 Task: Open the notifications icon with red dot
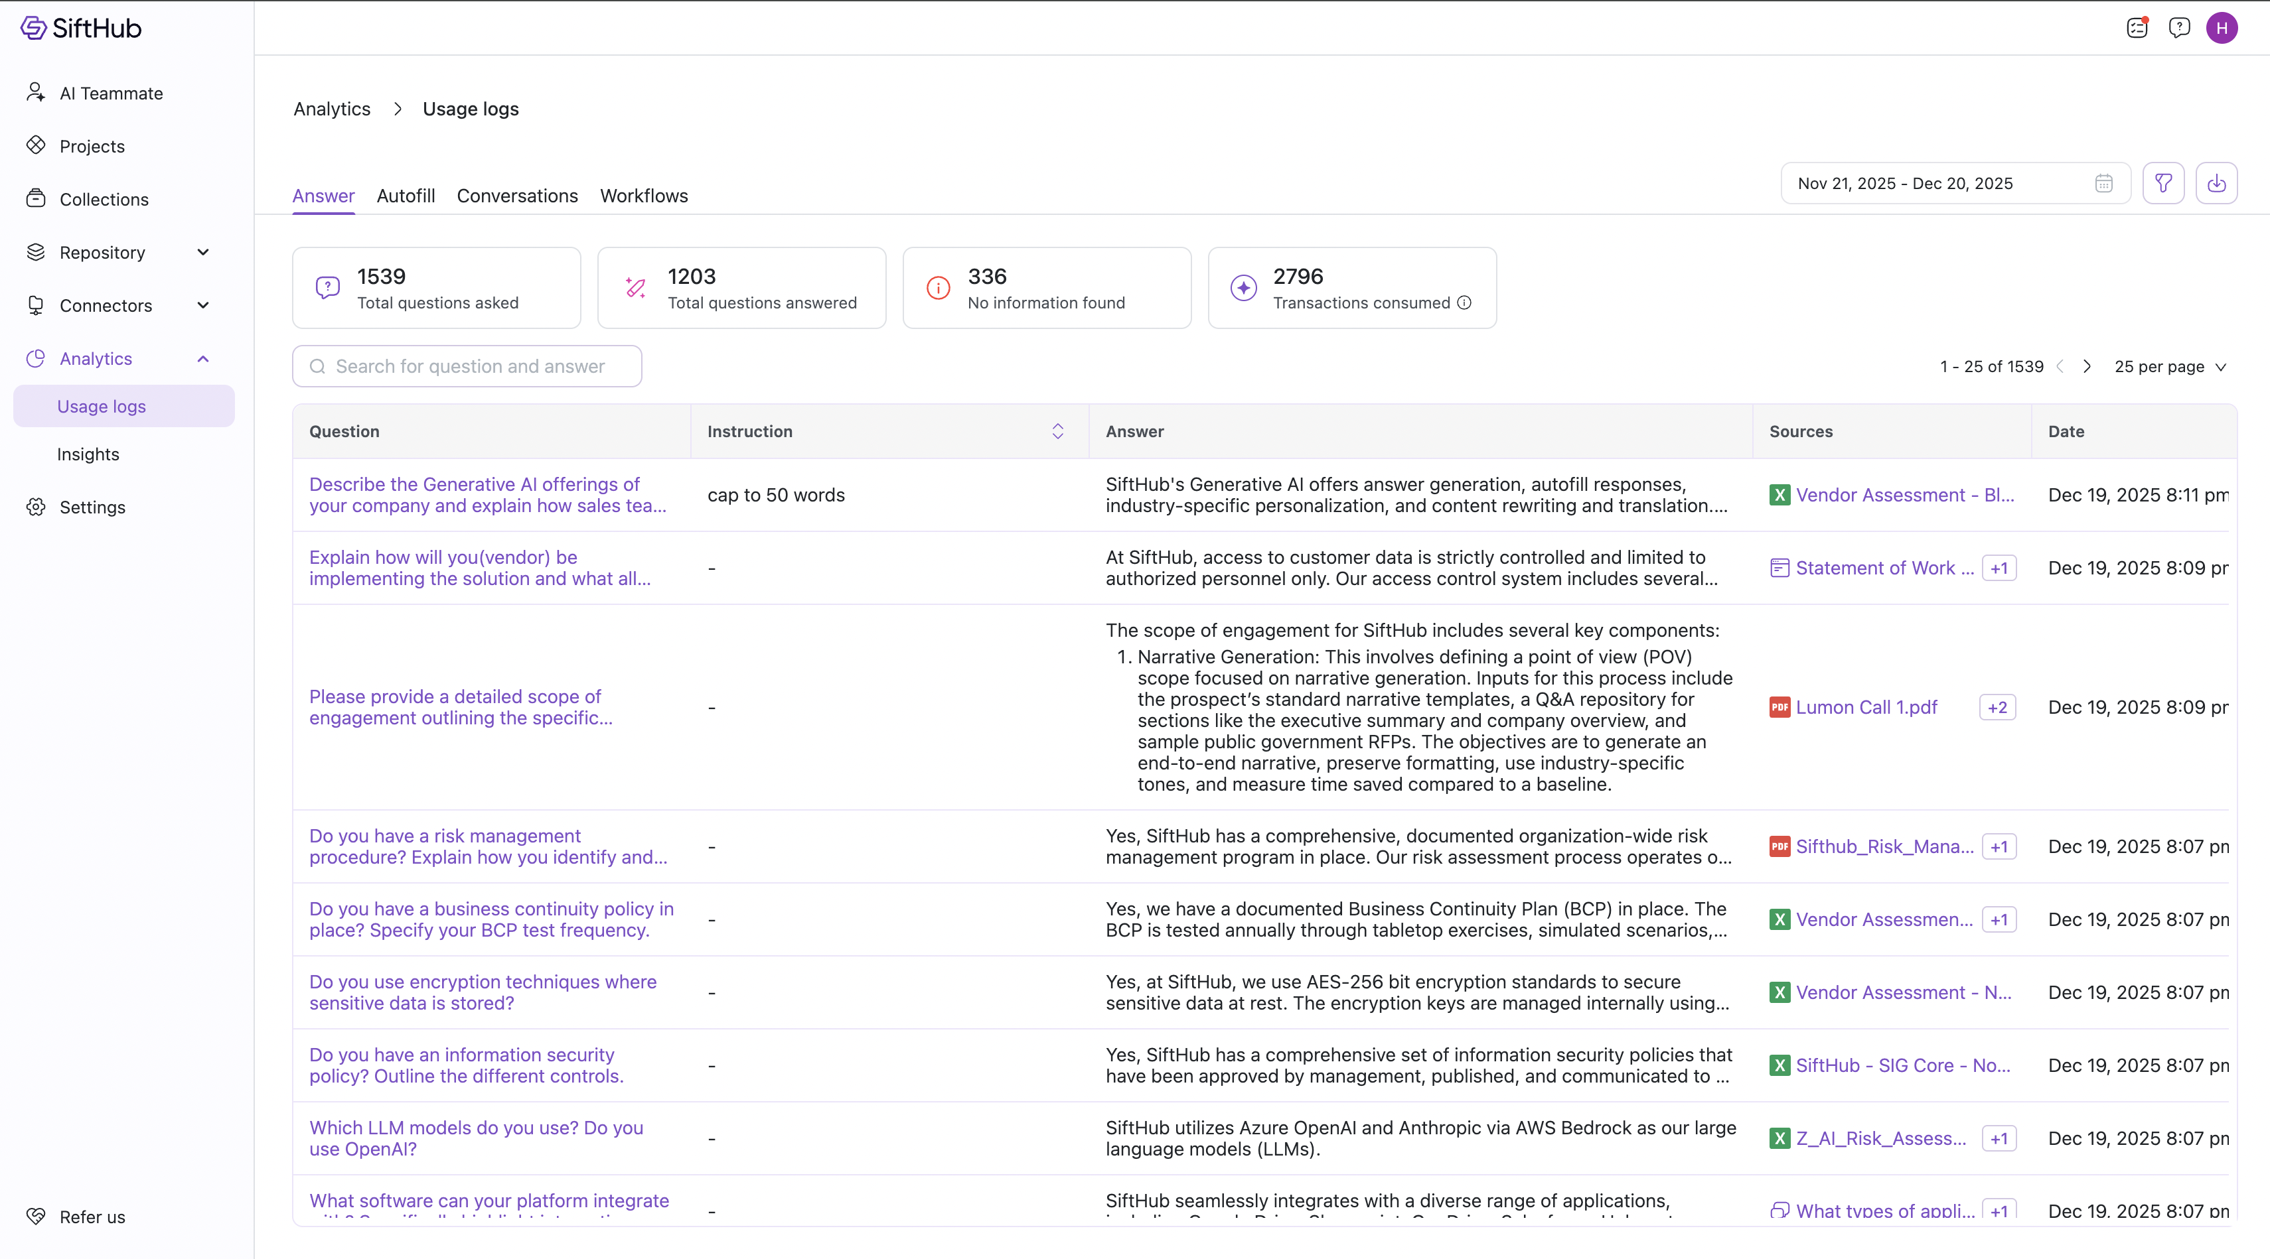pos(2137,28)
